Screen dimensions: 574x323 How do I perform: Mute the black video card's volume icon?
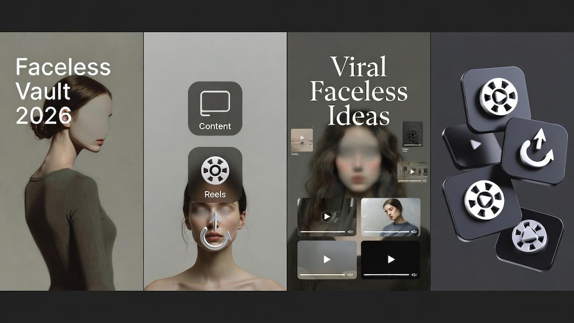pos(414,275)
